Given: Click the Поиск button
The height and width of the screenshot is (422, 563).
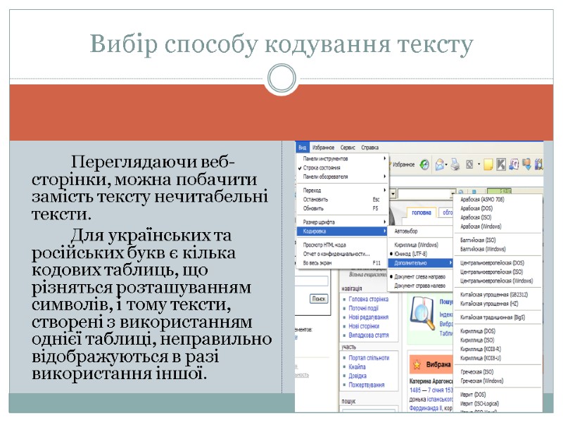Looking at the screenshot, I should click(319, 298).
